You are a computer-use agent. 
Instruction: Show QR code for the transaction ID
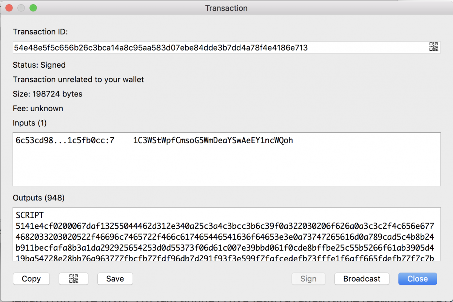(x=433, y=47)
